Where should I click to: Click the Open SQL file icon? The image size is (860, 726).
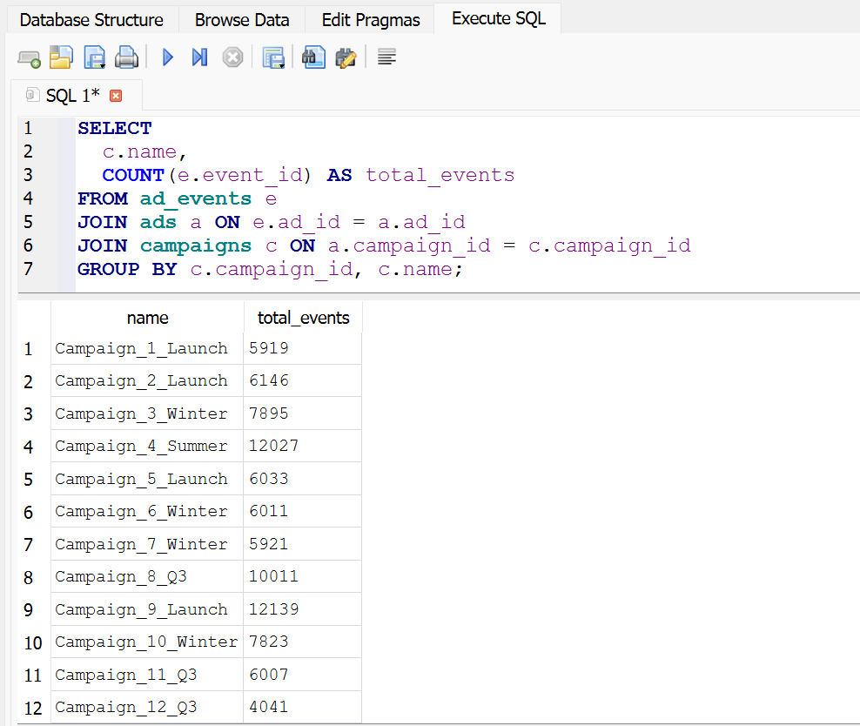(x=61, y=58)
